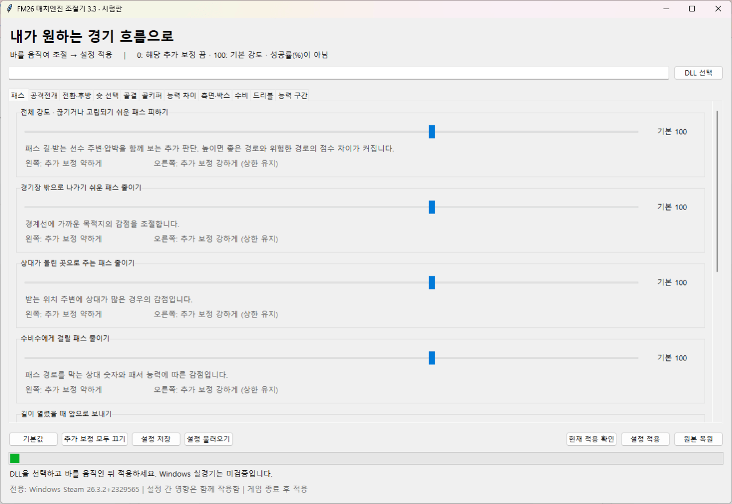Open the 패스 tab
Viewport: 732px width, 504px height.
18,96
